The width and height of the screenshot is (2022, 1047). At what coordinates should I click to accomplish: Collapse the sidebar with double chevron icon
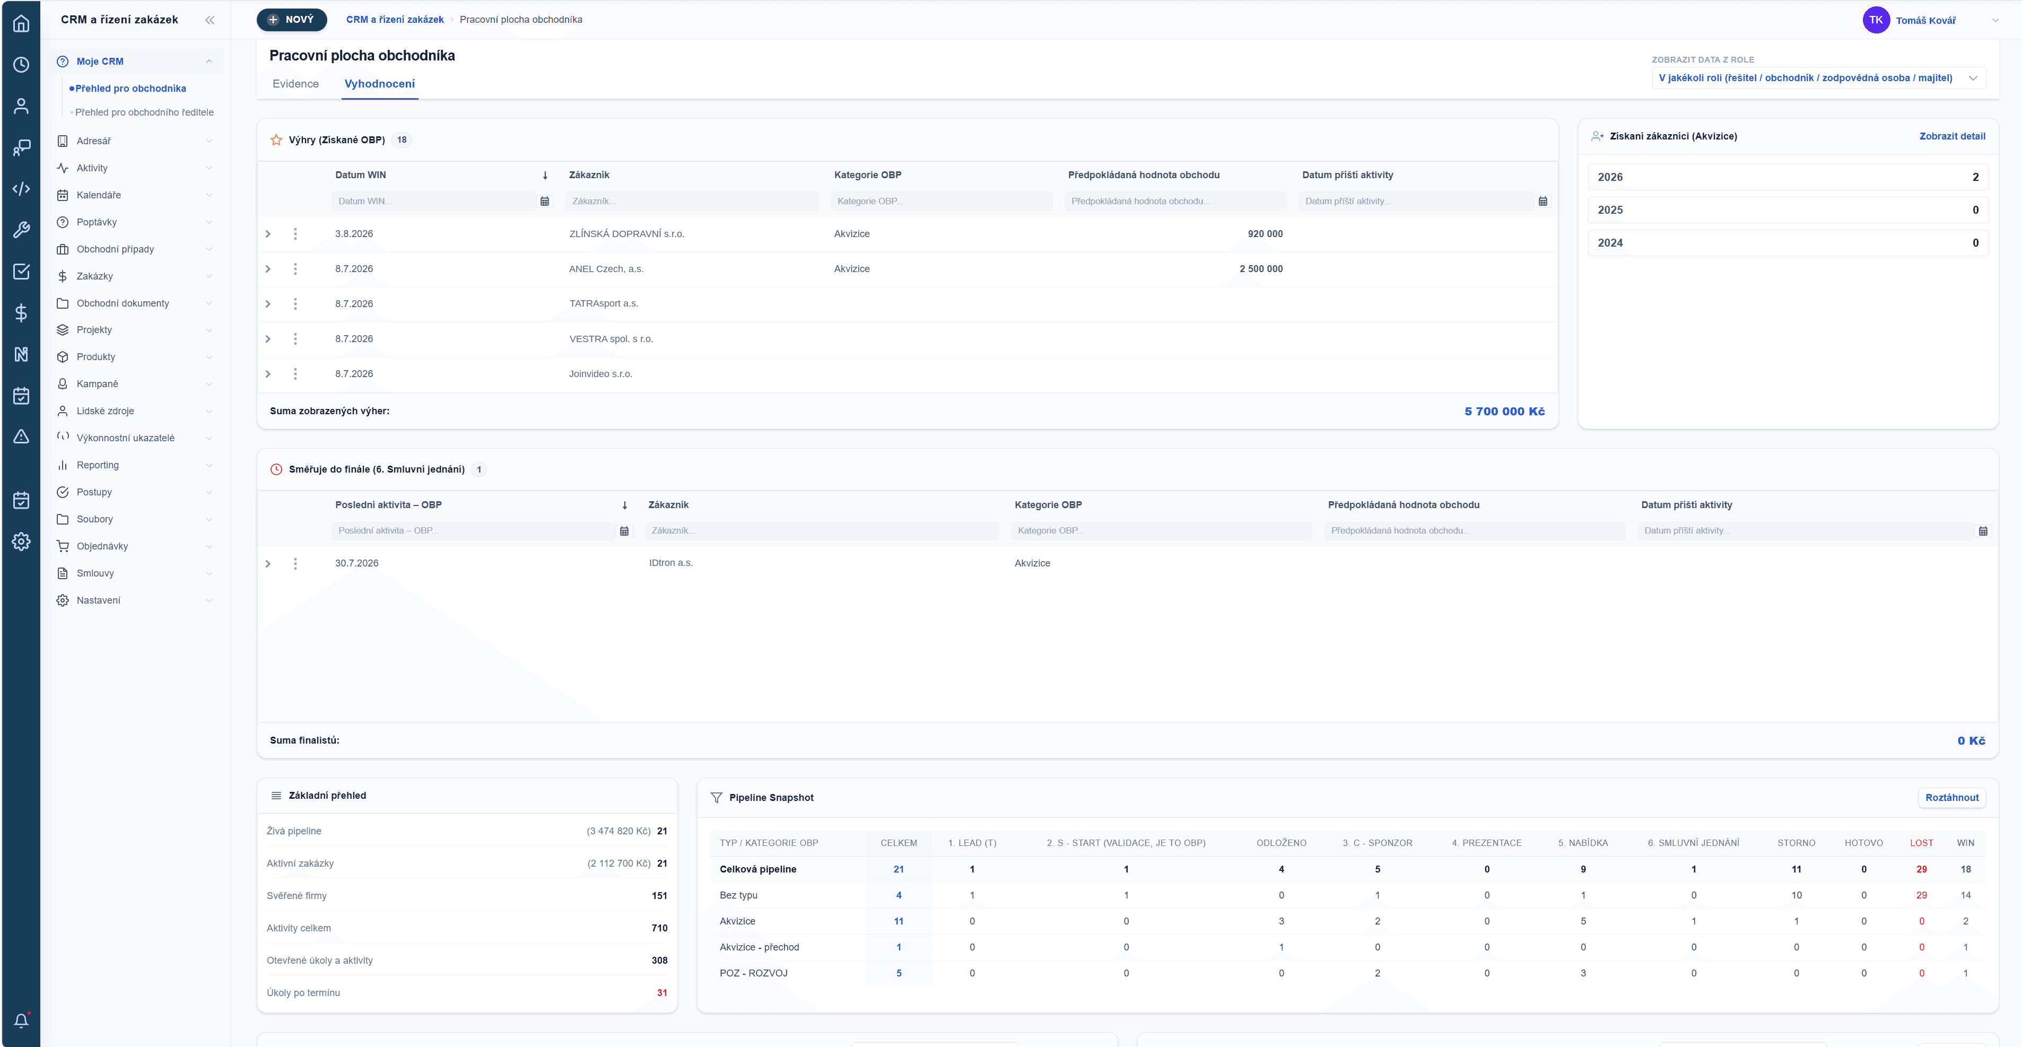(x=210, y=20)
